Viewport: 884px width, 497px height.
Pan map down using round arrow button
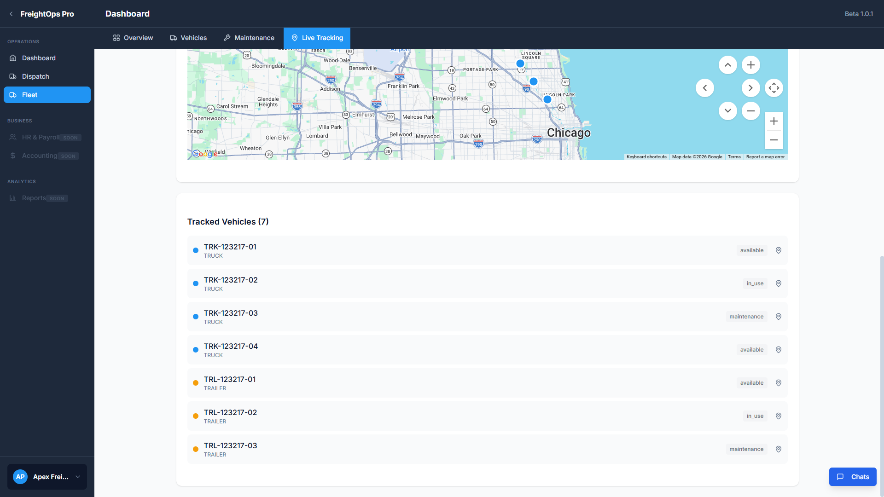point(727,111)
